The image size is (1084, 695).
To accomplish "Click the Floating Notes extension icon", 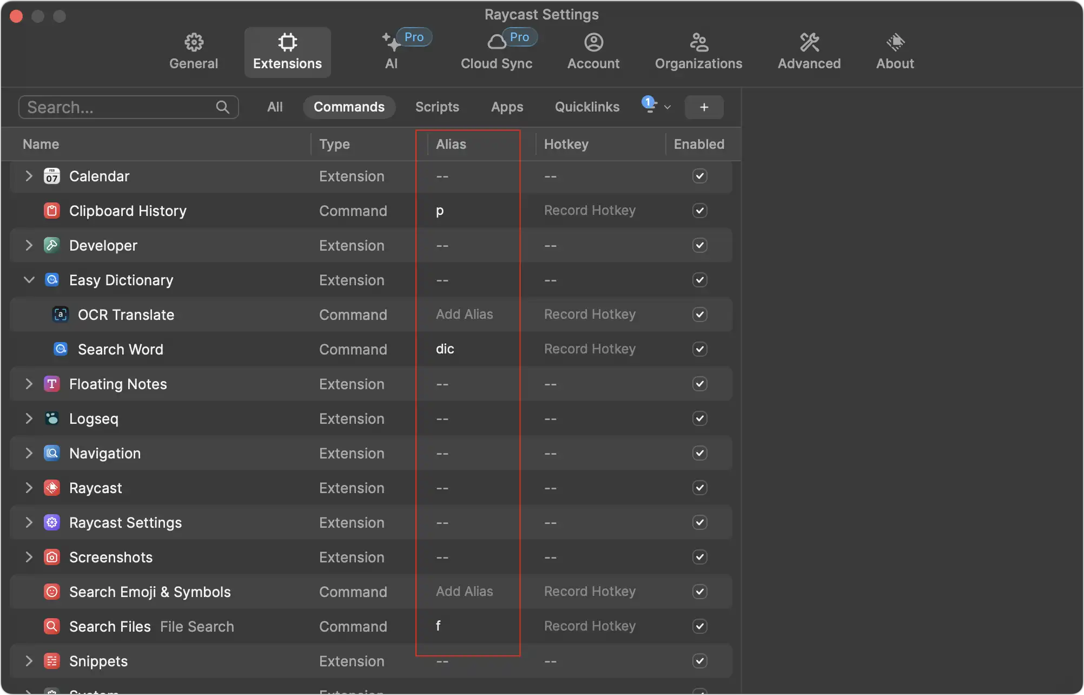I will coord(51,384).
